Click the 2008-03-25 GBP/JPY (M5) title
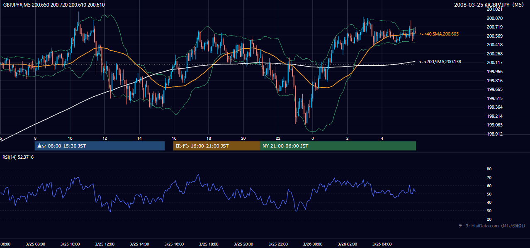Screen dimensions: 530x248 490,5
